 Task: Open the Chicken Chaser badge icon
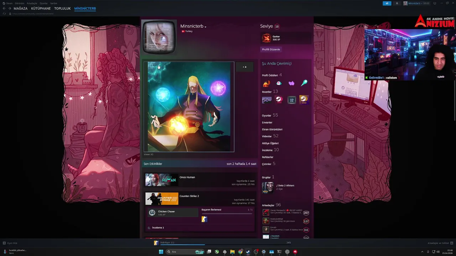(152, 213)
